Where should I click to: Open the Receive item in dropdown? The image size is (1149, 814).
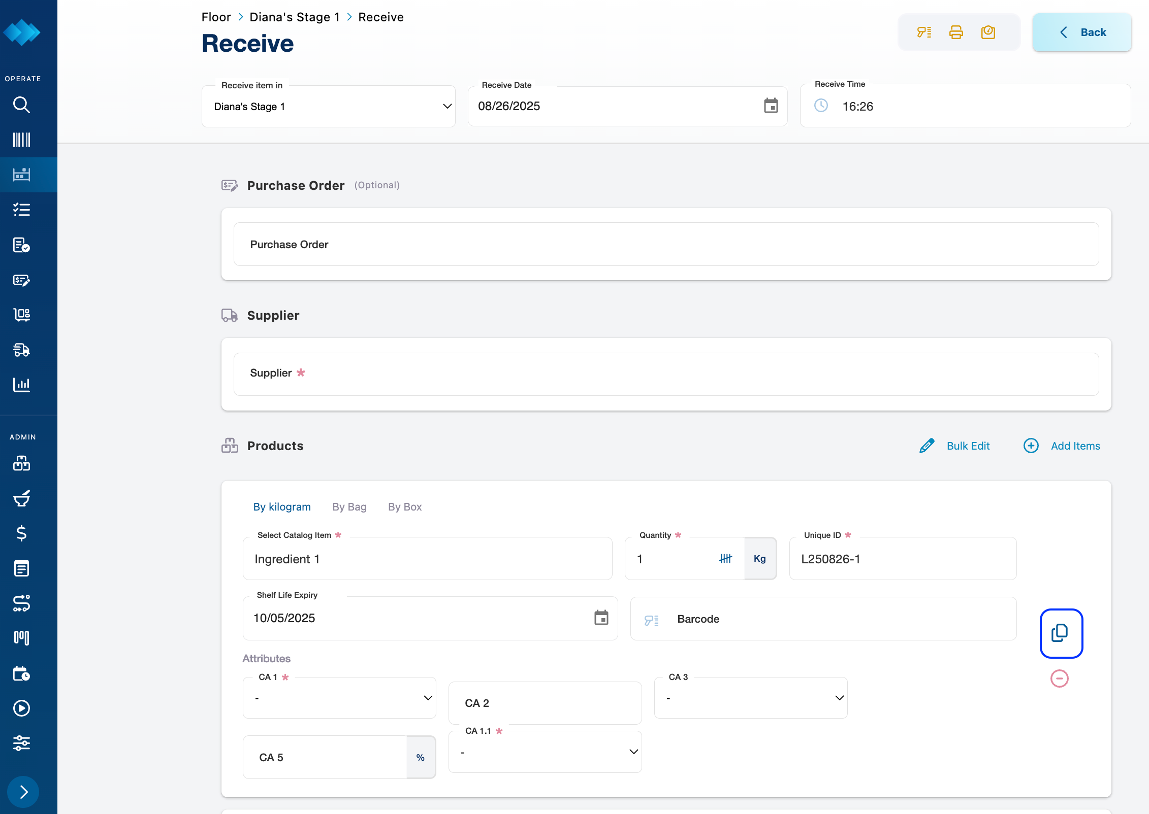[329, 107]
